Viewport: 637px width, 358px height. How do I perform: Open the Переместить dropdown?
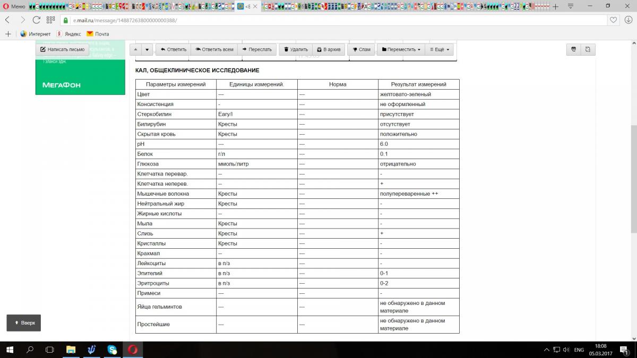[x=401, y=49]
